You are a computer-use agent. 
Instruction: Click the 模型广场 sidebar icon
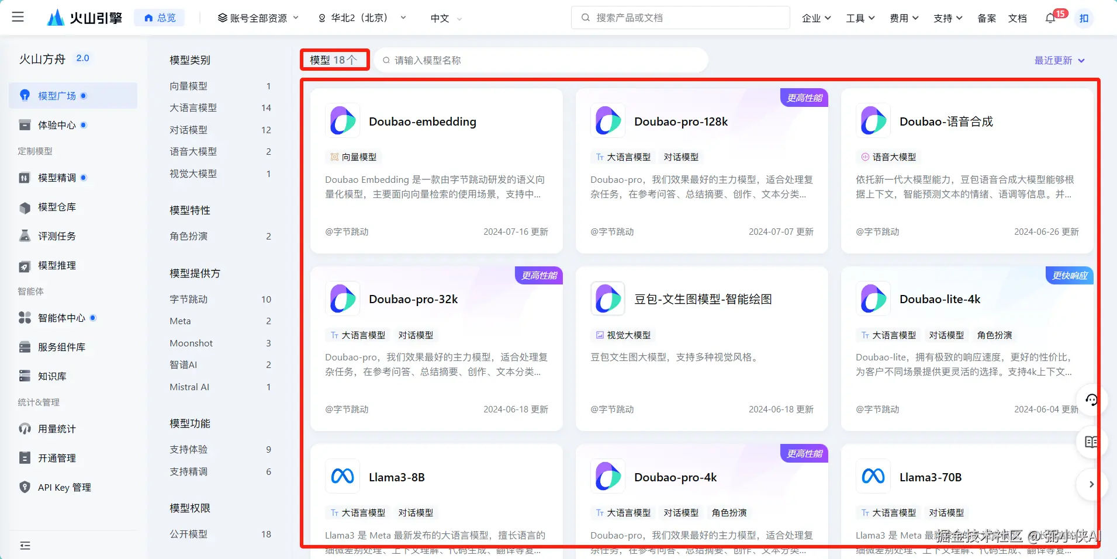(x=25, y=95)
